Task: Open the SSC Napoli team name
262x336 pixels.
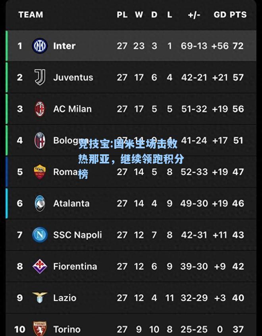Action: tap(77, 235)
